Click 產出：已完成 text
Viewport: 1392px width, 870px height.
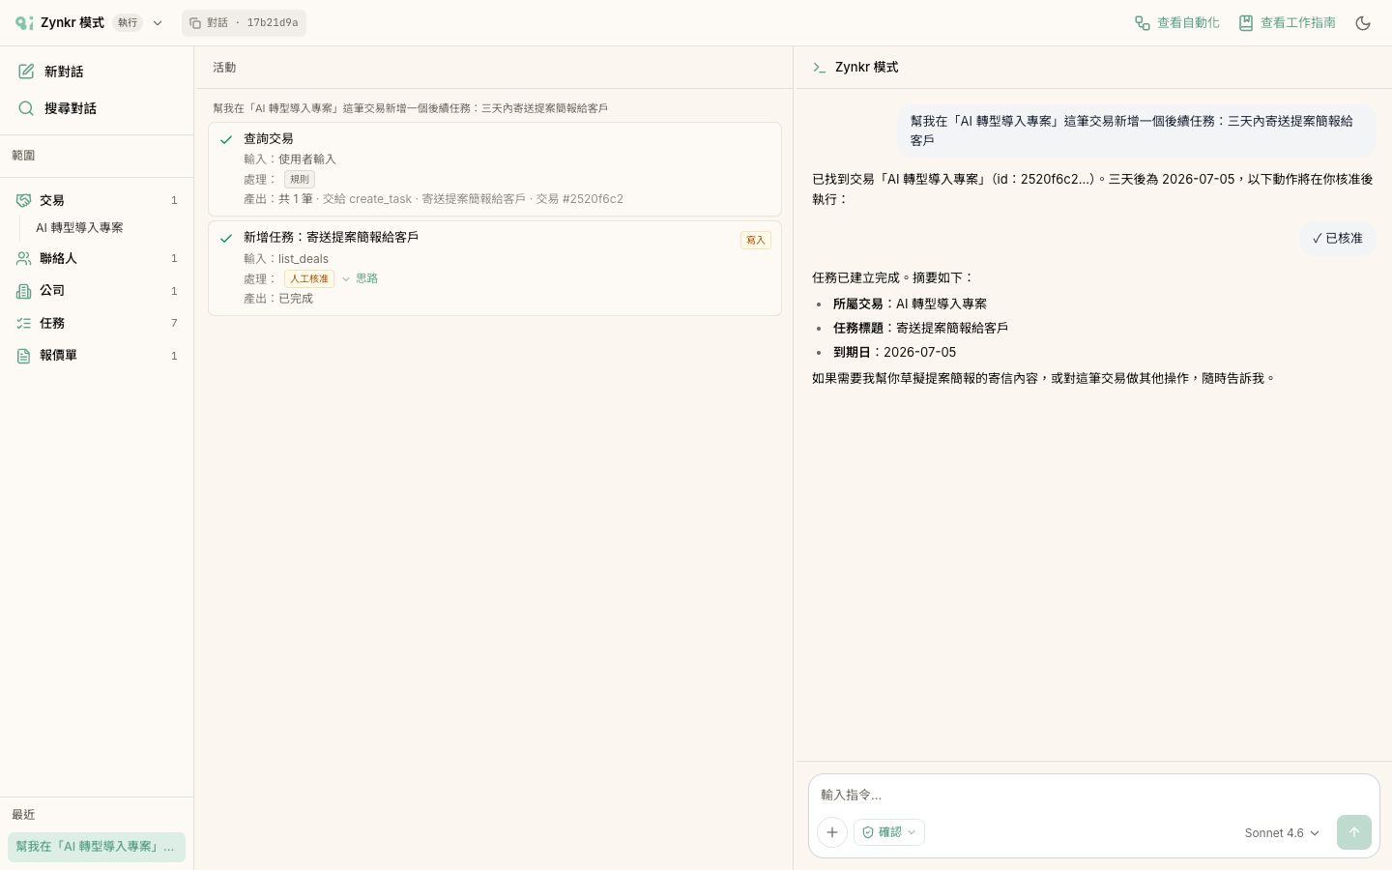click(278, 299)
